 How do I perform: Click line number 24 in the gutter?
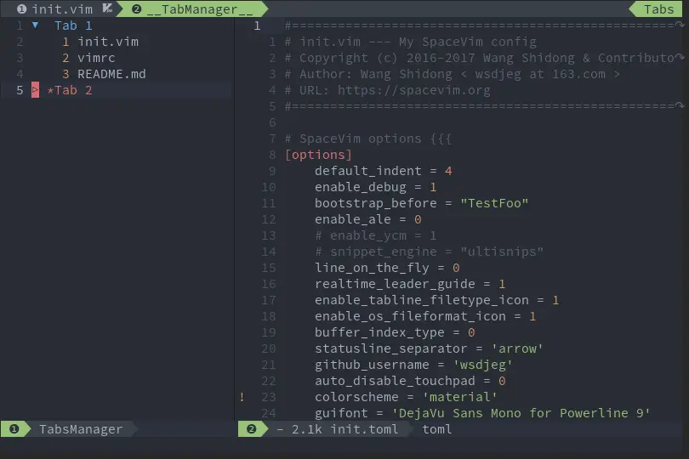(x=269, y=413)
